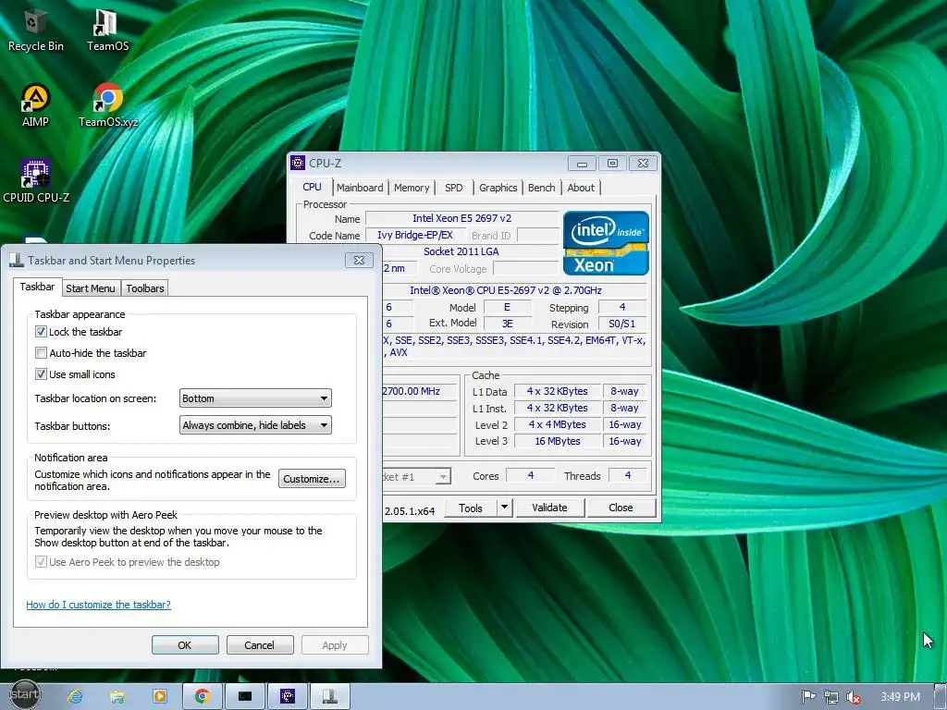Open the SPD tab in CPU-Z
The image size is (947, 710).
pyautogui.click(x=453, y=188)
